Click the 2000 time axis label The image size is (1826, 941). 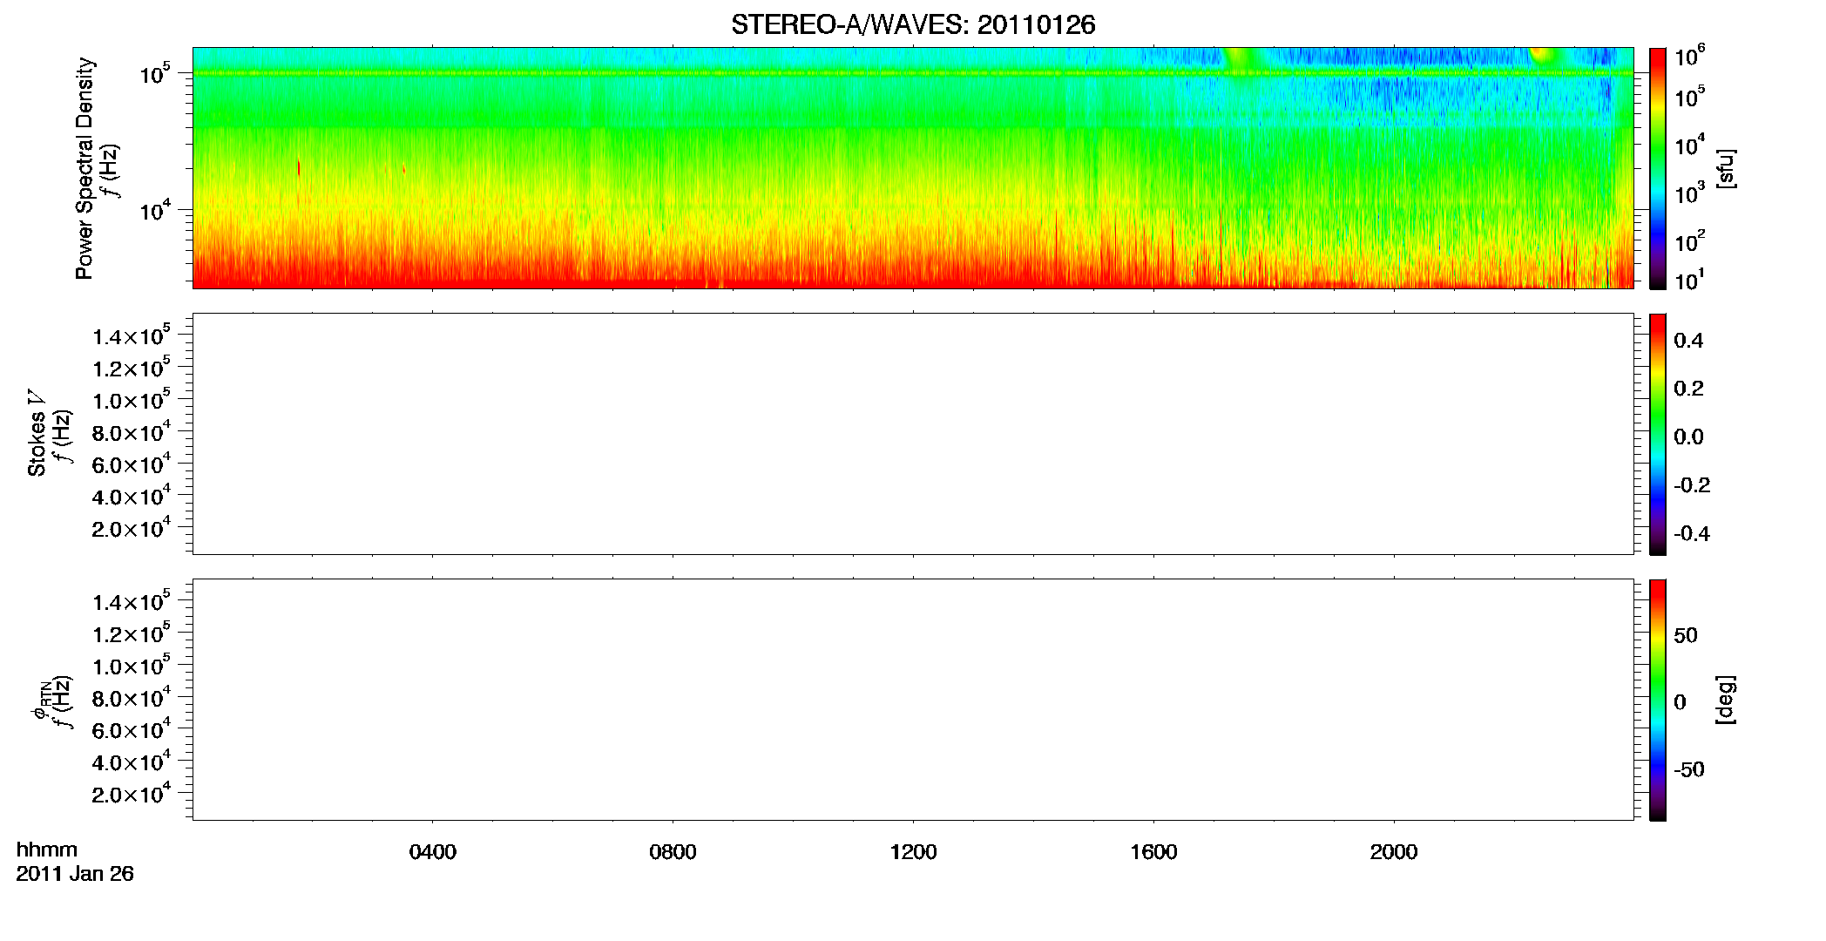click(x=1394, y=852)
